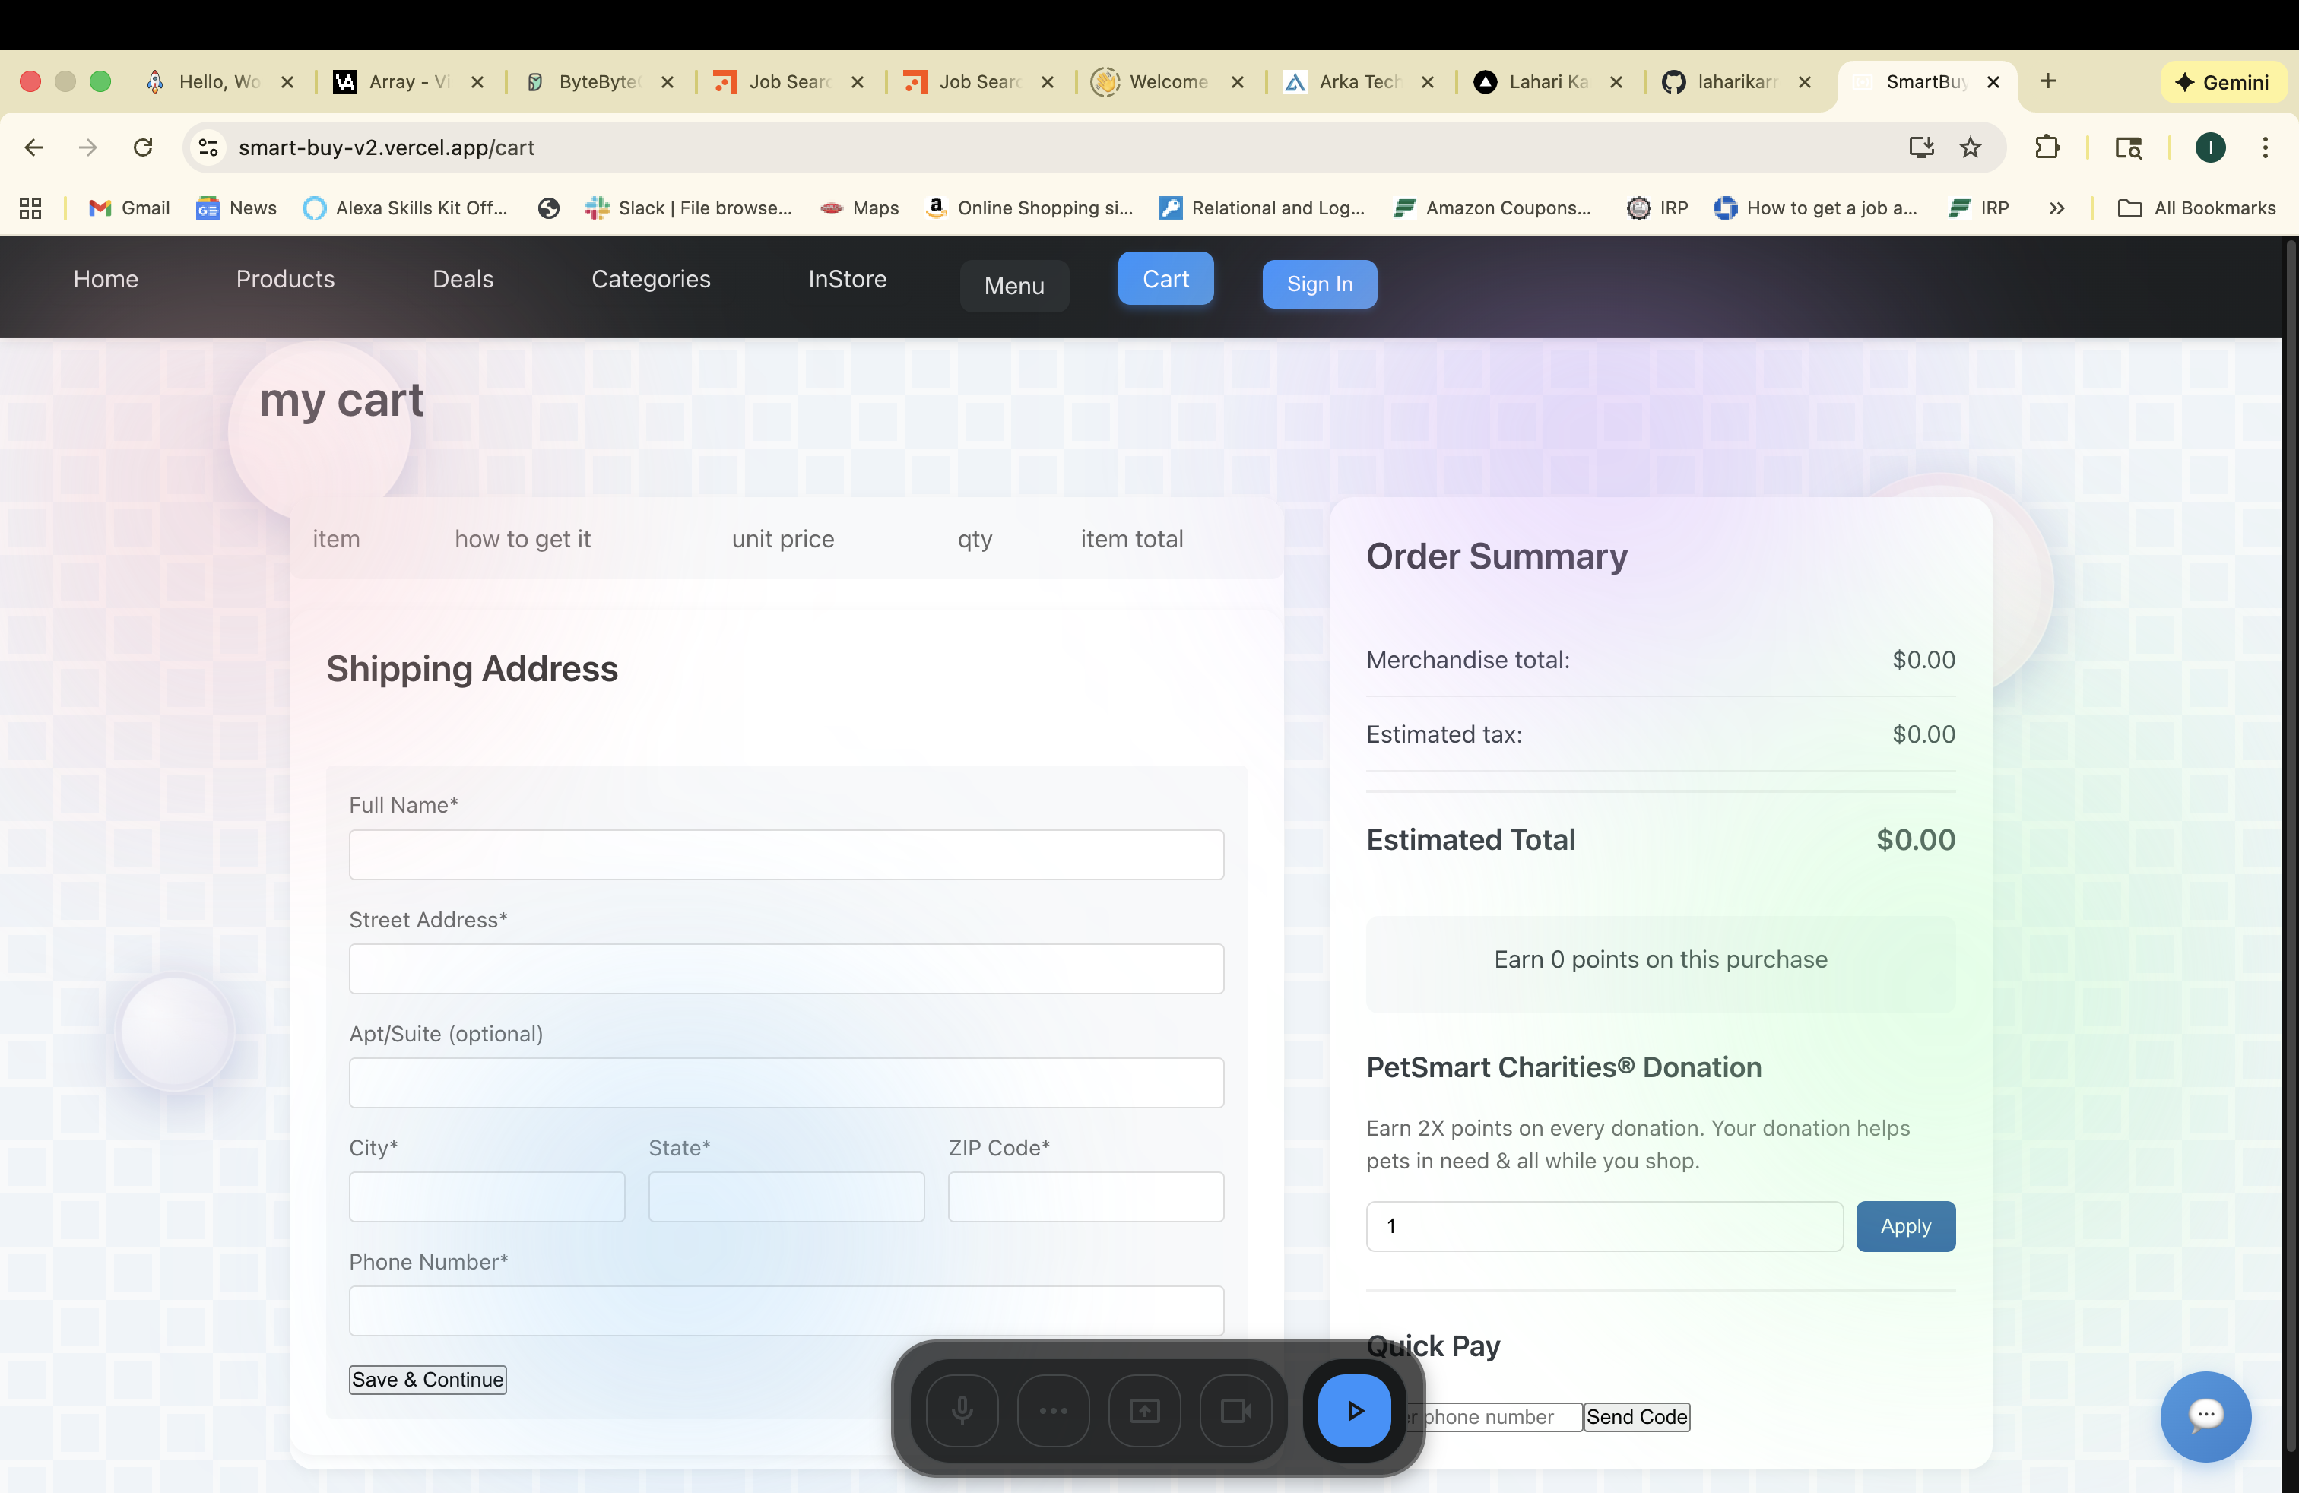Focus the Phone Number field
Image resolution: width=2299 pixels, height=1493 pixels.
(786, 1311)
